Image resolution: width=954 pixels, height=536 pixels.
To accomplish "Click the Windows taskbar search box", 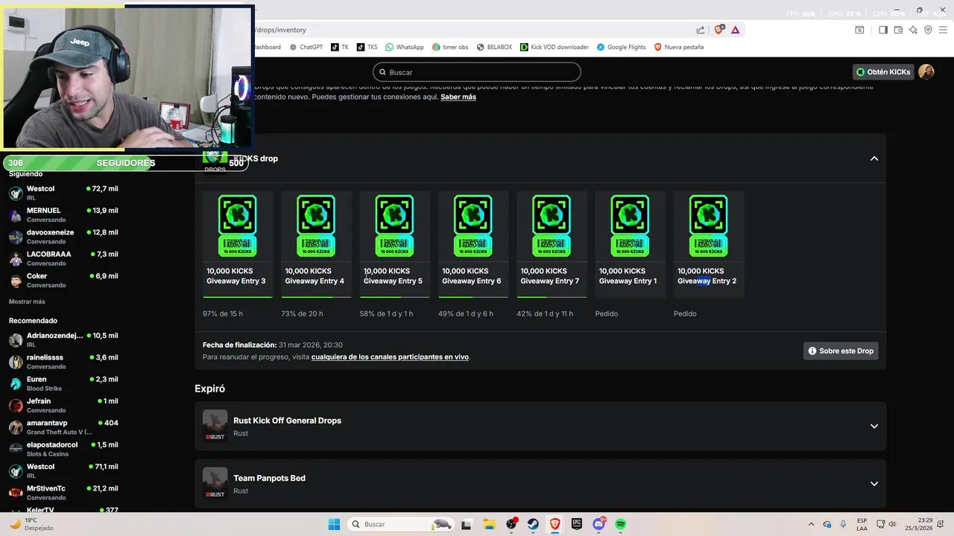I will 400,524.
